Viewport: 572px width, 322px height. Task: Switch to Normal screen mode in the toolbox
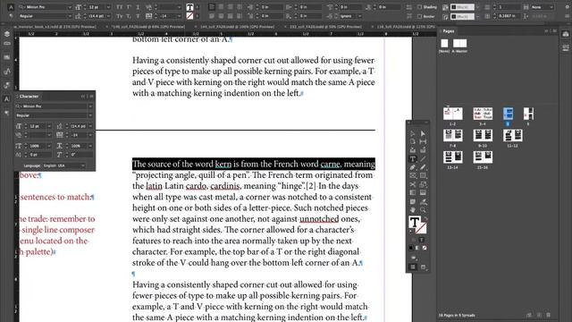413,267
